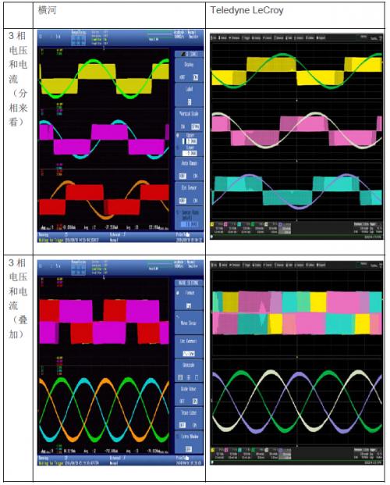Open the Trigger menu in top LeCroy menubar
The image size is (390, 485).
[246, 37]
